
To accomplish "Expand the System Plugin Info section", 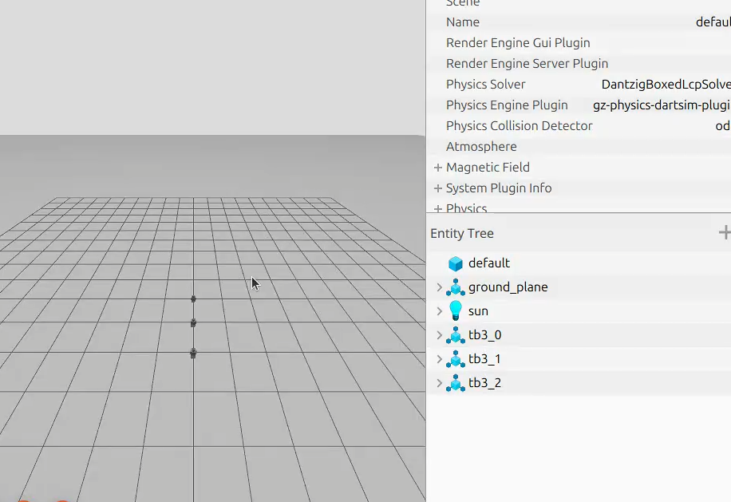I will pyautogui.click(x=438, y=188).
